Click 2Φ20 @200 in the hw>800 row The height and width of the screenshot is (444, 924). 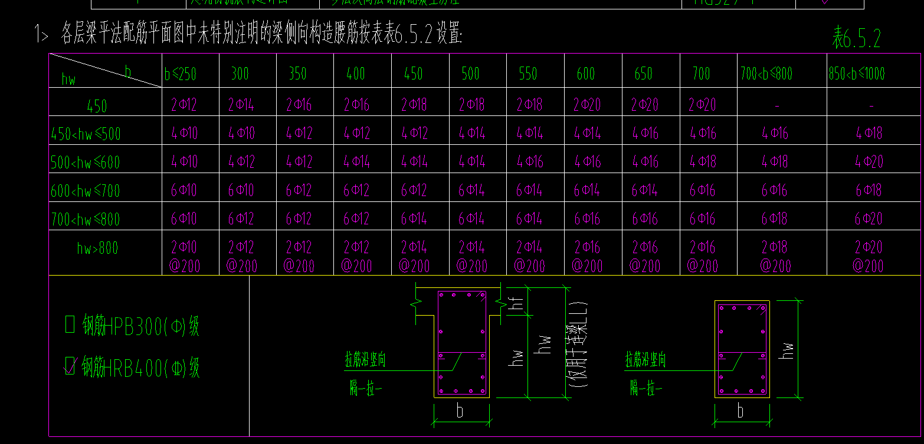coord(869,256)
